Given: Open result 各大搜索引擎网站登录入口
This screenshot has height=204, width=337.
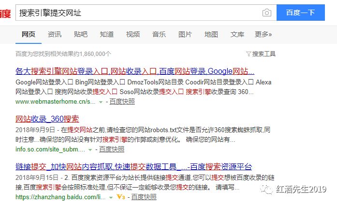Looking at the screenshot, I should [x=135, y=71].
